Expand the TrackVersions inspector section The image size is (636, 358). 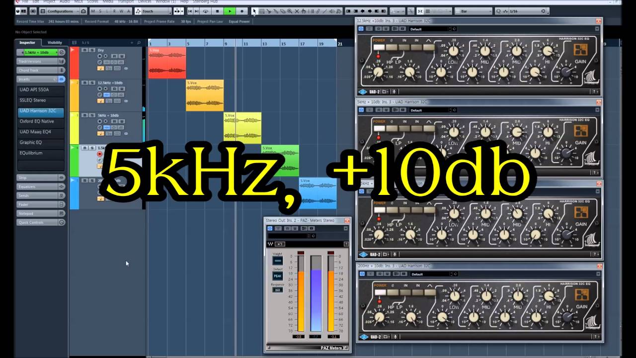[41, 61]
